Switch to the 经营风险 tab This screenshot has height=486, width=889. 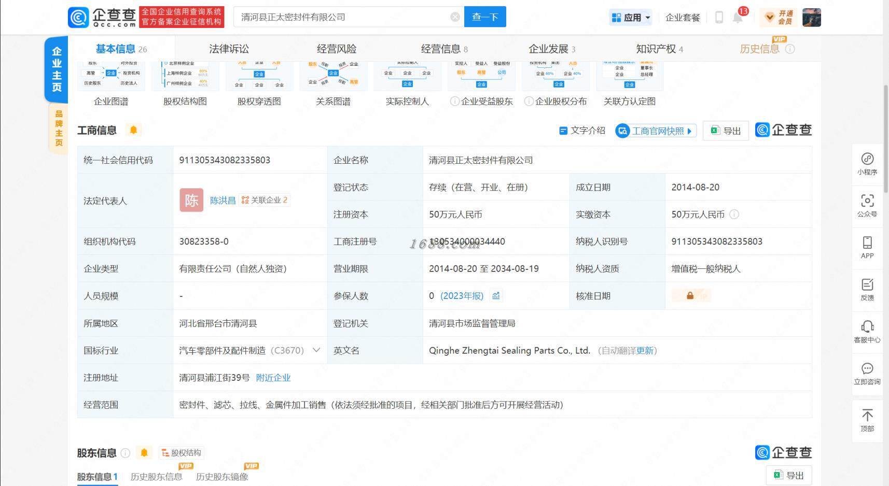coord(337,49)
